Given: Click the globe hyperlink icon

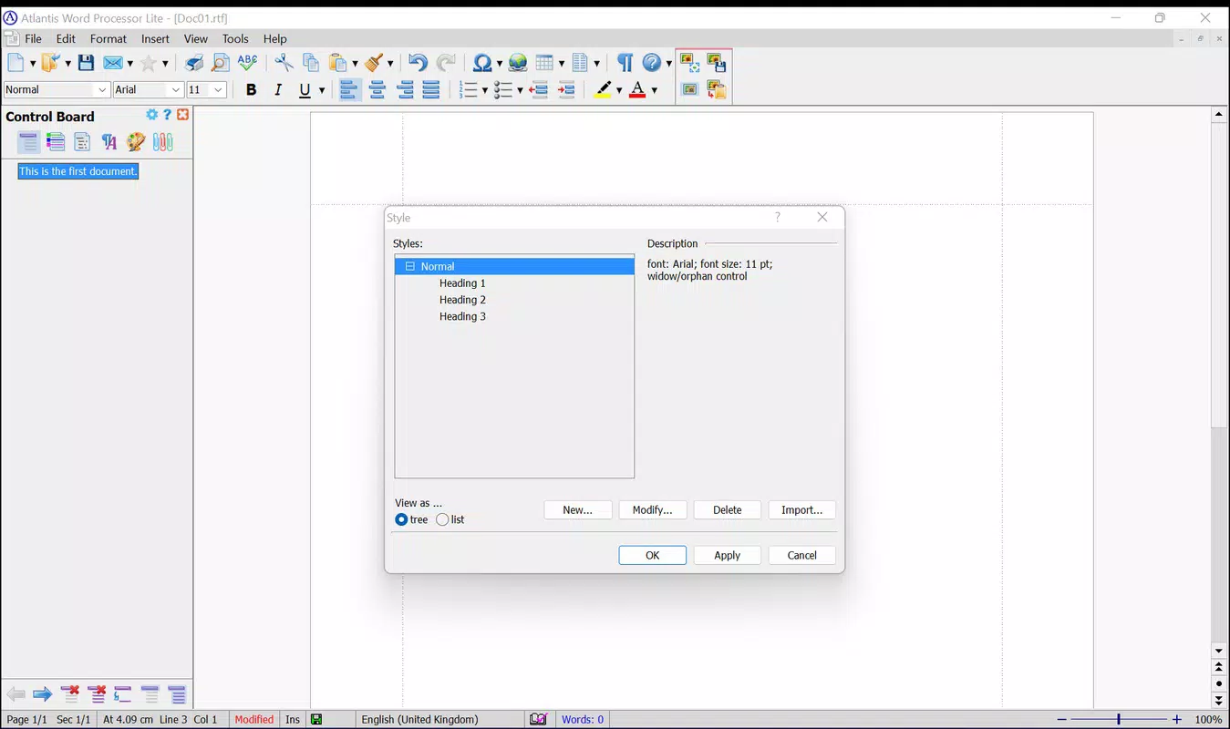Looking at the screenshot, I should tap(518, 63).
